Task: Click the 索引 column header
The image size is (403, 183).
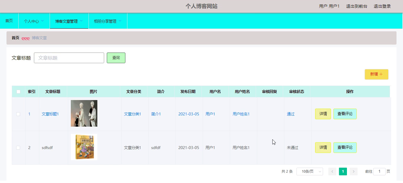Action: click(x=32, y=91)
